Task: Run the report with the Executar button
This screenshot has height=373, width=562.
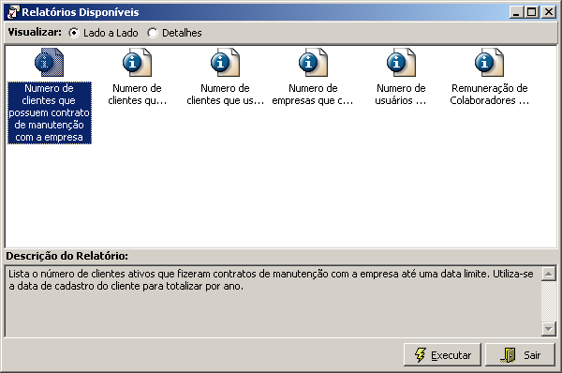Action: point(442,355)
